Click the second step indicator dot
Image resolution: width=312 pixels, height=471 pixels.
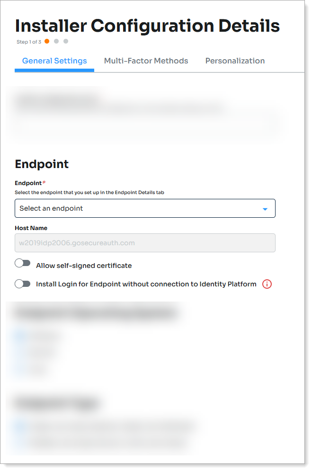click(x=56, y=41)
